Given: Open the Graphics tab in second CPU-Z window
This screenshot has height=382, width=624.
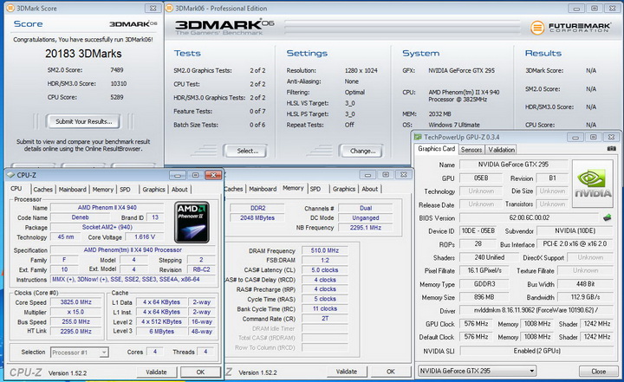Looking at the screenshot, I should [344, 189].
